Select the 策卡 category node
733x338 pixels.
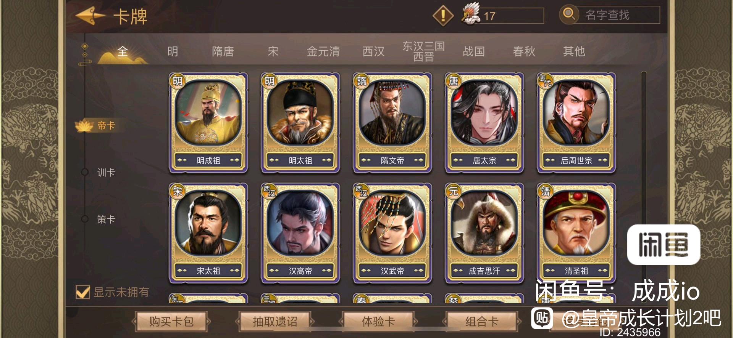85,219
